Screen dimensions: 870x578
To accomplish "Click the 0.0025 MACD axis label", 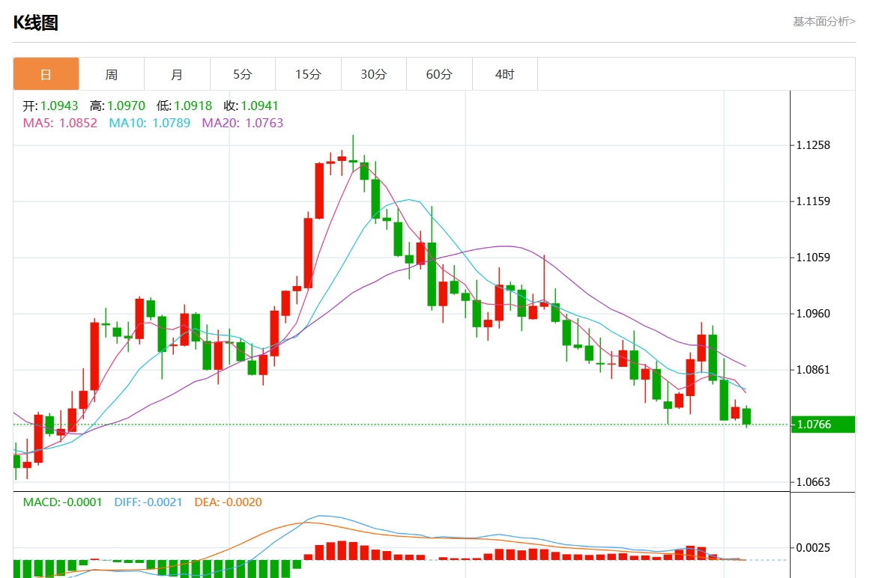I will [813, 547].
